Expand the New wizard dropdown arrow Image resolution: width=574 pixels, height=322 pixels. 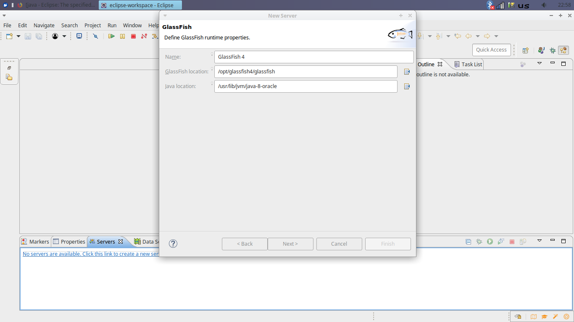click(x=18, y=36)
